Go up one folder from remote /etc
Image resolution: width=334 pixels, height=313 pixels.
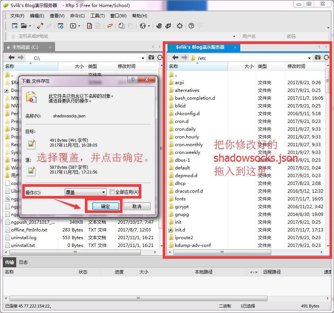pyautogui.click(x=318, y=57)
